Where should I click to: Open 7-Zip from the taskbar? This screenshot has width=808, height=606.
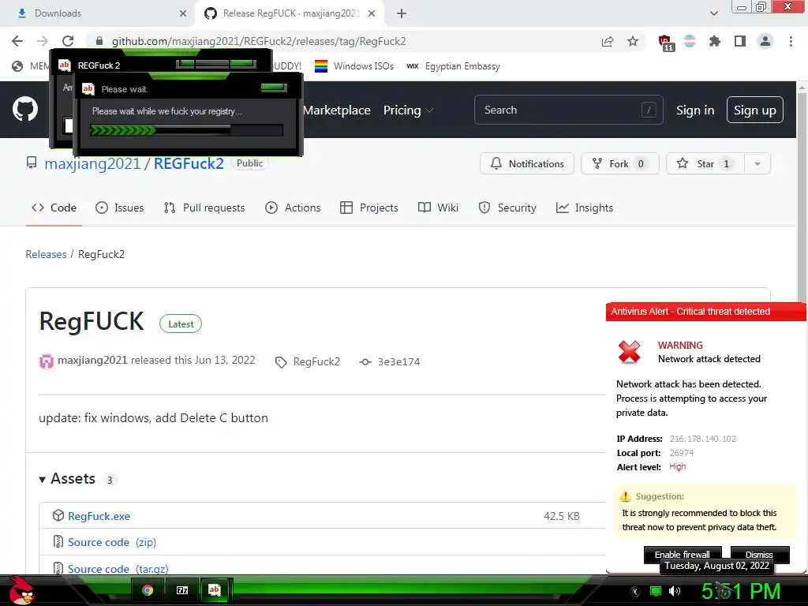pos(182,590)
